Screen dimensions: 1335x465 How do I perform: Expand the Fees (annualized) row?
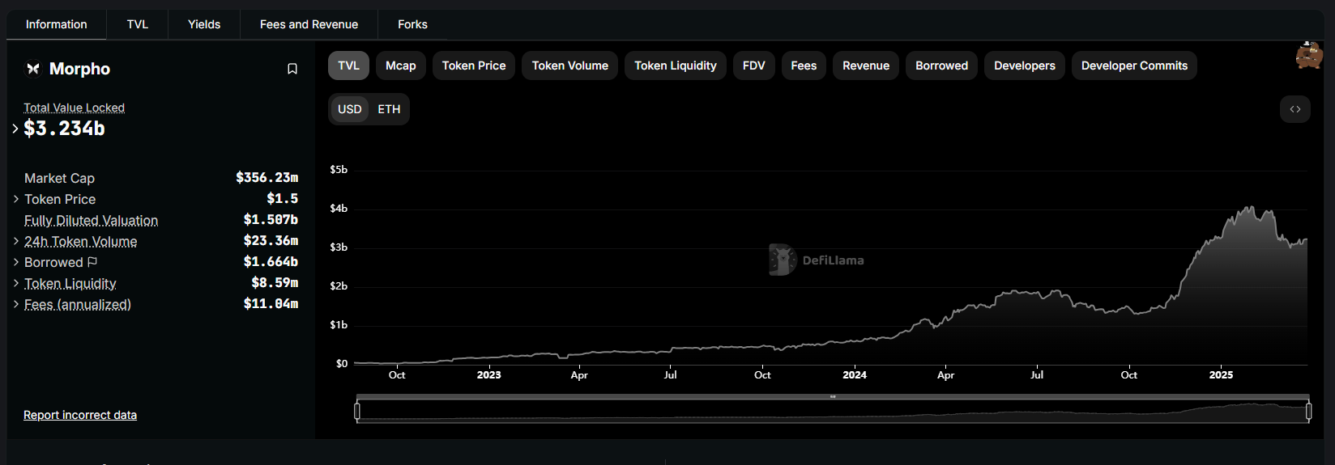point(16,304)
